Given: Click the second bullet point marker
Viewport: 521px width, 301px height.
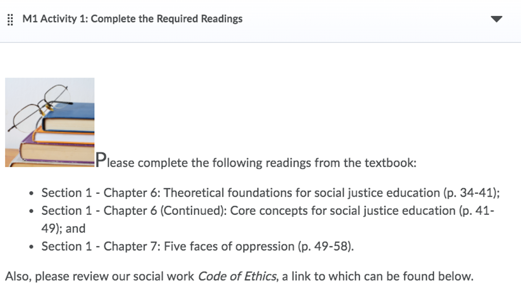Looking at the screenshot, I should 31,212.
